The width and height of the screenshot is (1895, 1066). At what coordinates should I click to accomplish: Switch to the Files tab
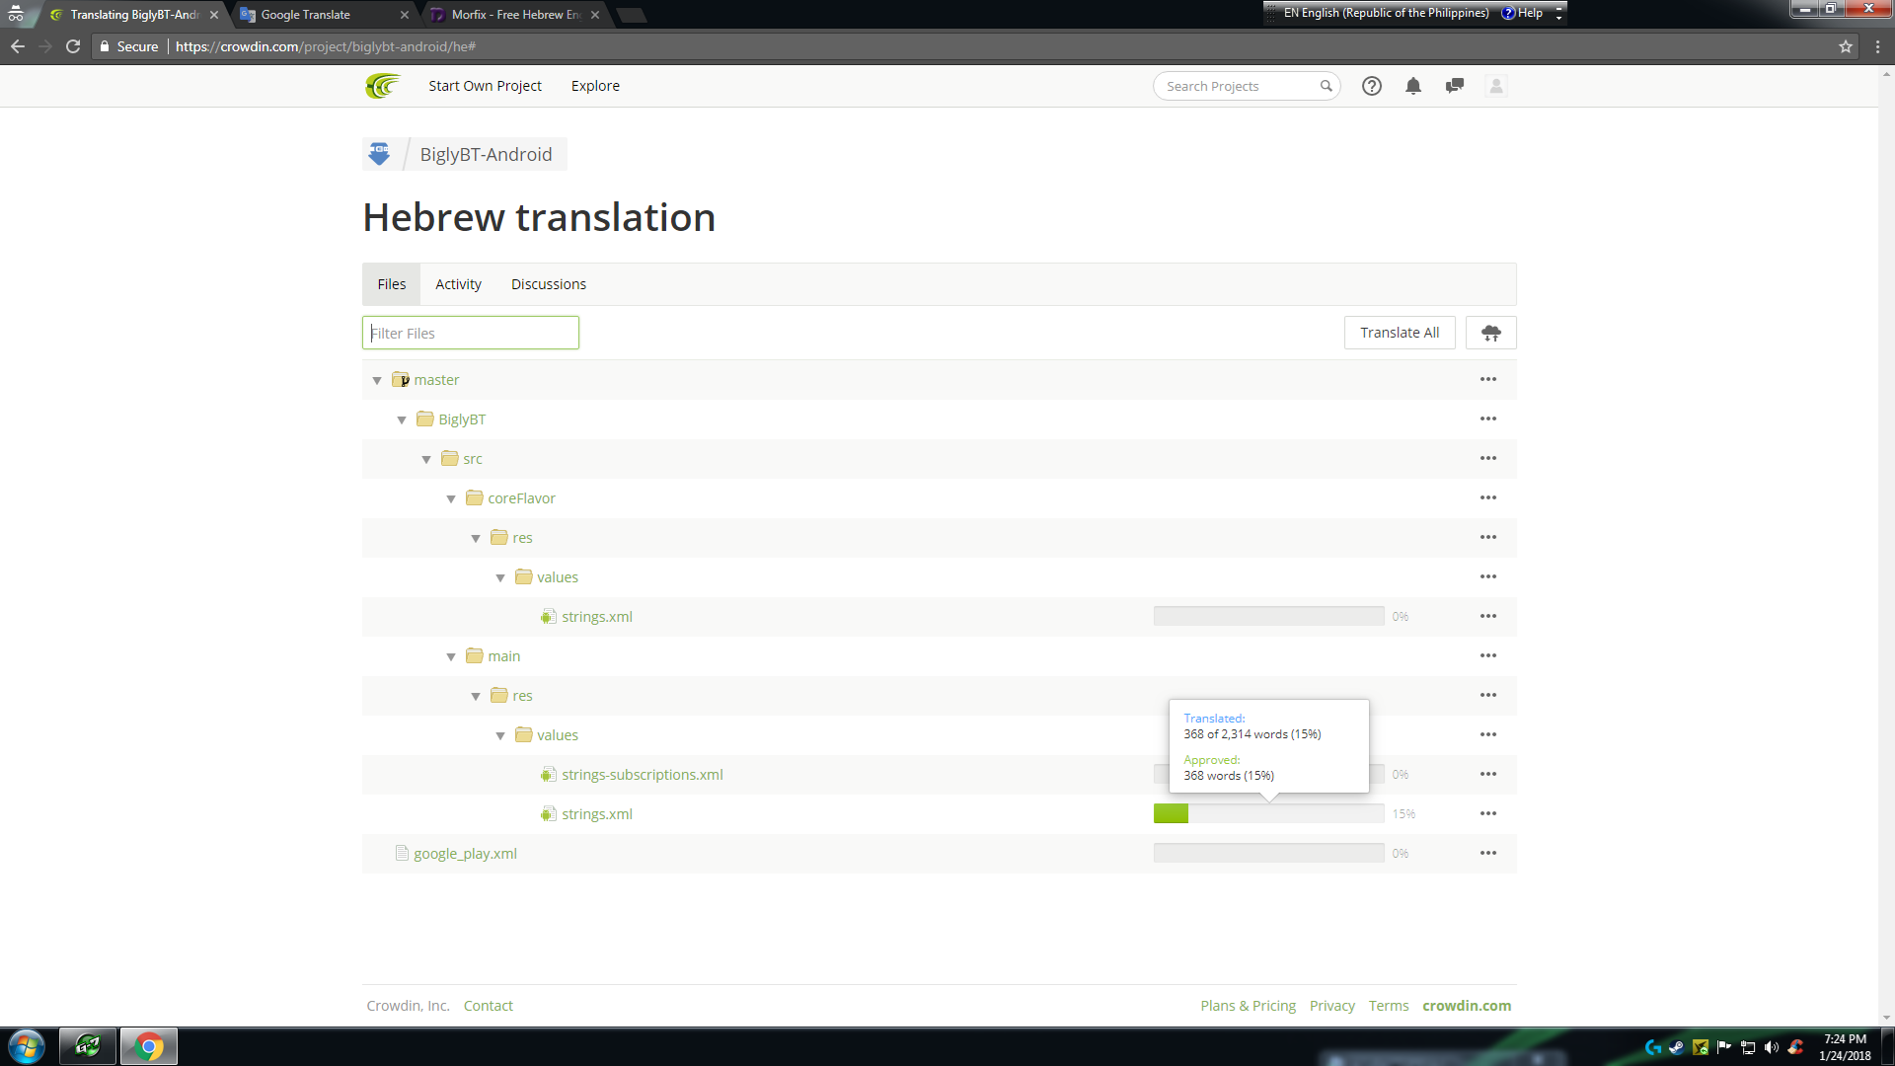coord(392,284)
